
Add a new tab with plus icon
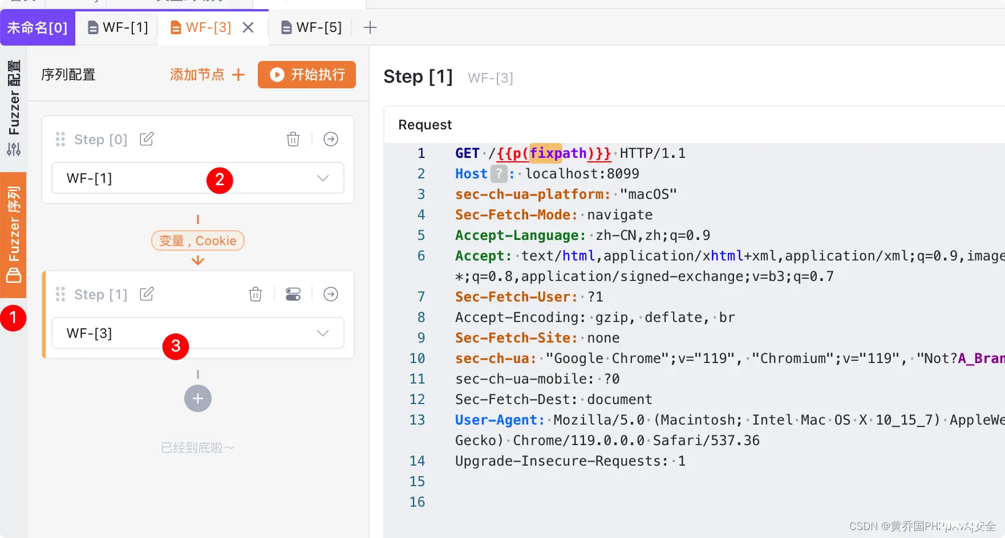370,27
